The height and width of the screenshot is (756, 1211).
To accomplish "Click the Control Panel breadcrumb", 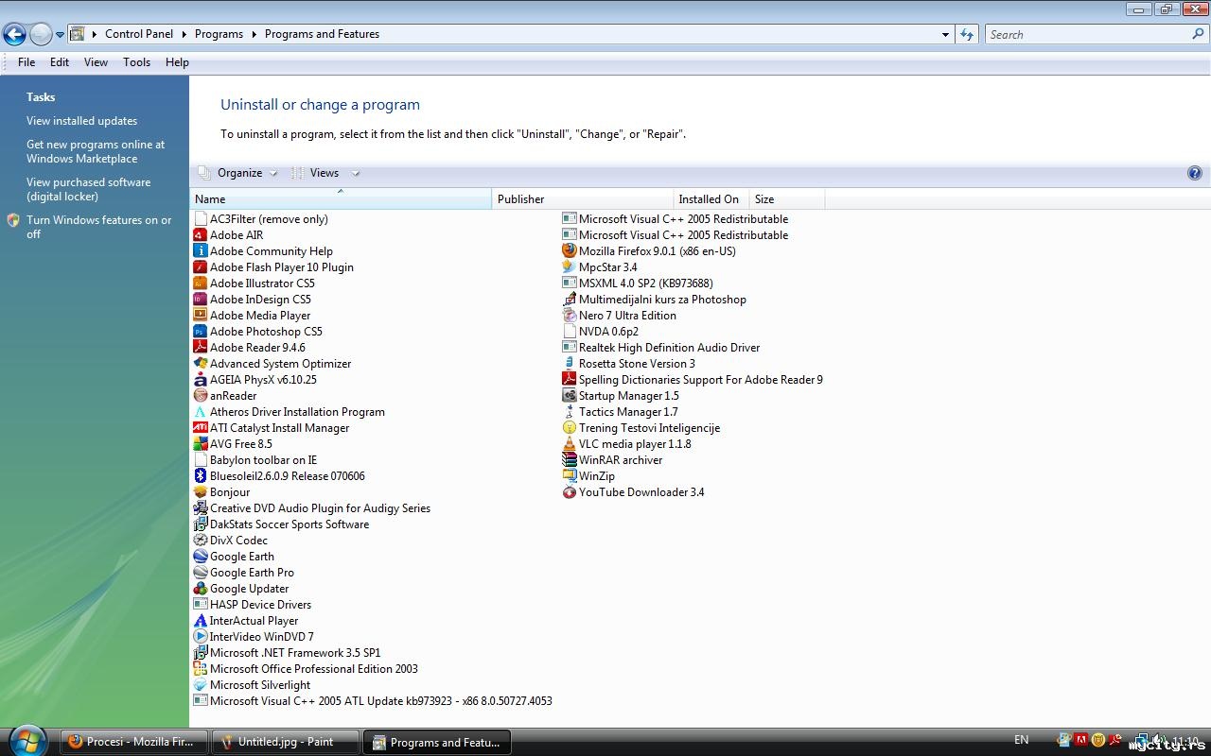I will coord(139,34).
